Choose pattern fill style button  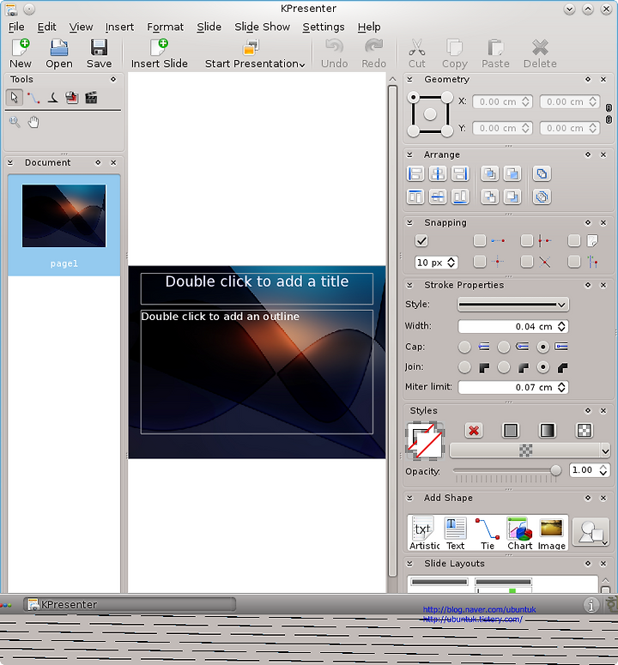(584, 431)
